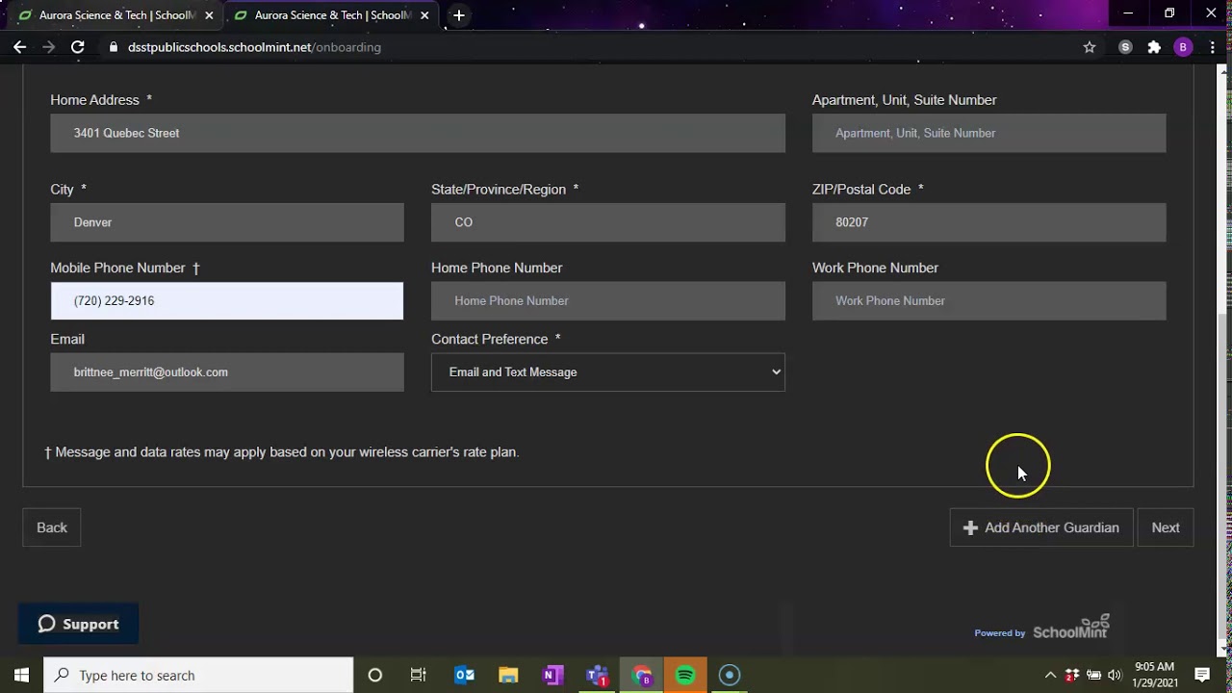Focus the Home Phone Number field

[x=608, y=301]
